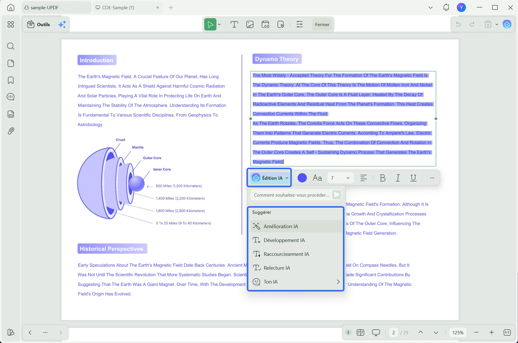Image resolution: width=518 pixels, height=343 pixels.
Task: Open the bookmarks sidebar icon
Action: coord(11,80)
